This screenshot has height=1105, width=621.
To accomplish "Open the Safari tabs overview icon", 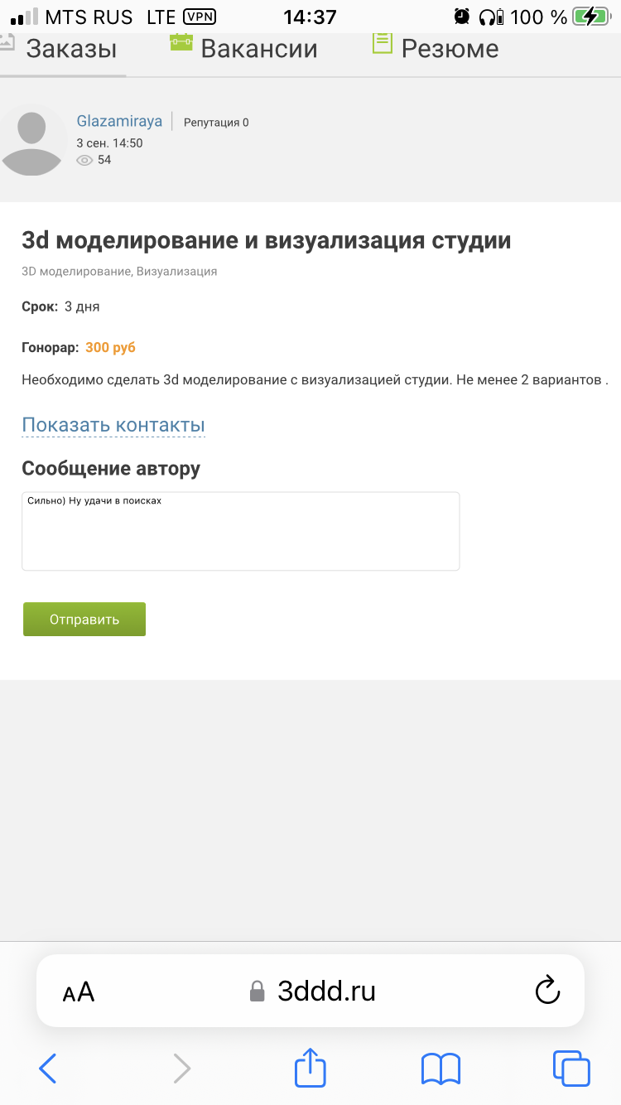I will [571, 1068].
